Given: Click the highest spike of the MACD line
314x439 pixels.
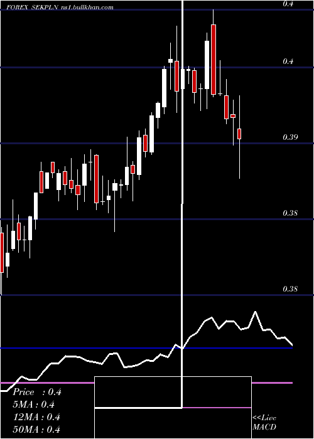Looking at the screenshot, I should click(x=255, y=312).
